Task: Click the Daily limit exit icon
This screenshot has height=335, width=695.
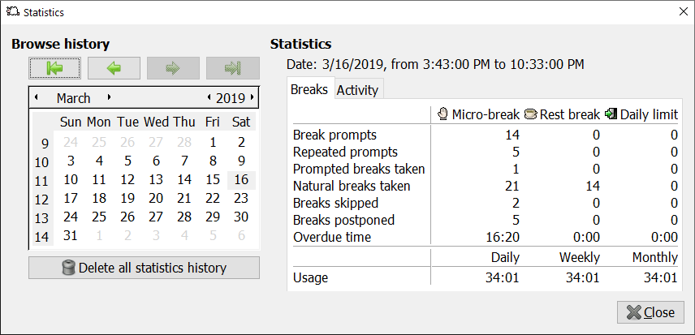Action: (611, 114)
